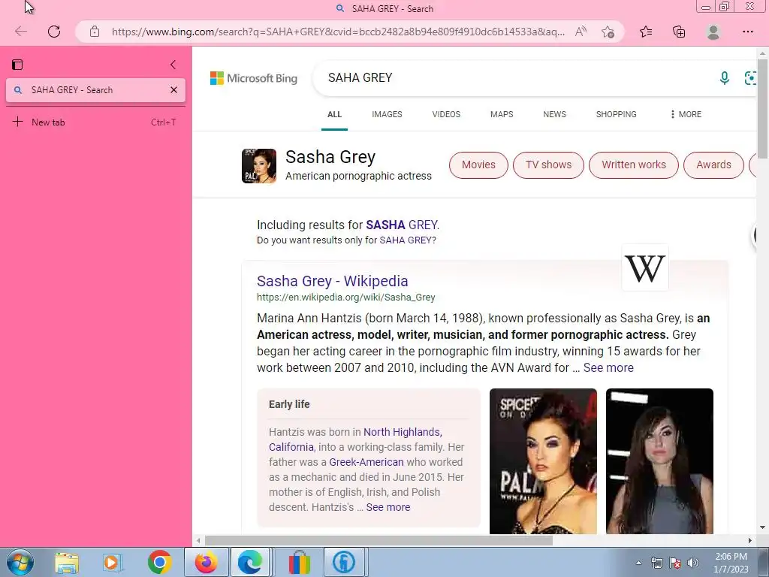The width and height of the screenshot is (769, 577).
Task: Click See more in Early life card
Action: (388, 507)
